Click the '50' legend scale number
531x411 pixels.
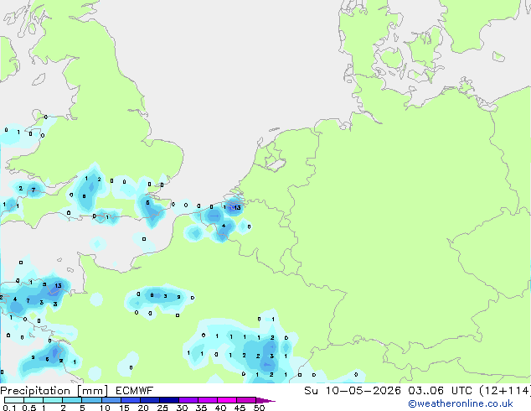click(x=259, y=408)
